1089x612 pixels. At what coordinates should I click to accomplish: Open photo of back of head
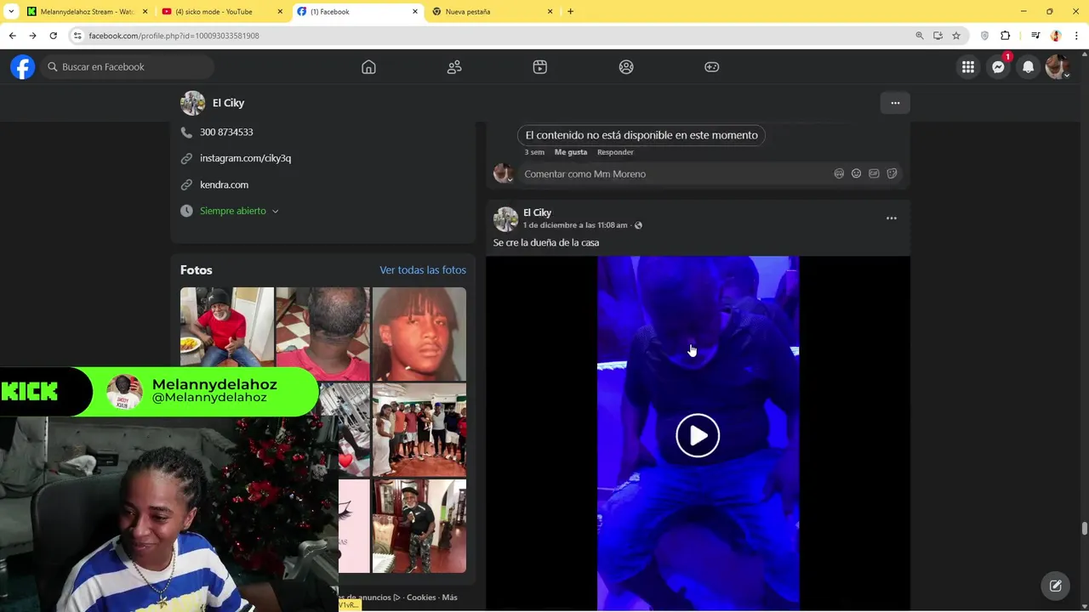(x=323, y=334)
